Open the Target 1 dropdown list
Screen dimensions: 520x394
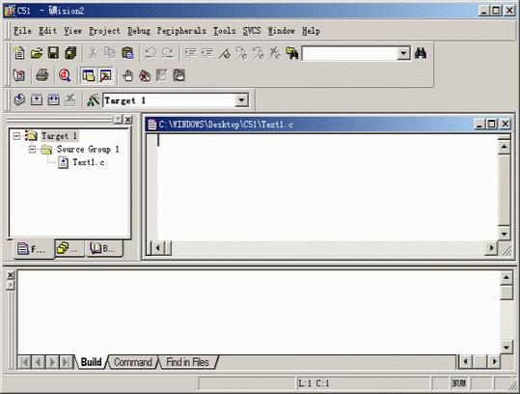[241, 99]
